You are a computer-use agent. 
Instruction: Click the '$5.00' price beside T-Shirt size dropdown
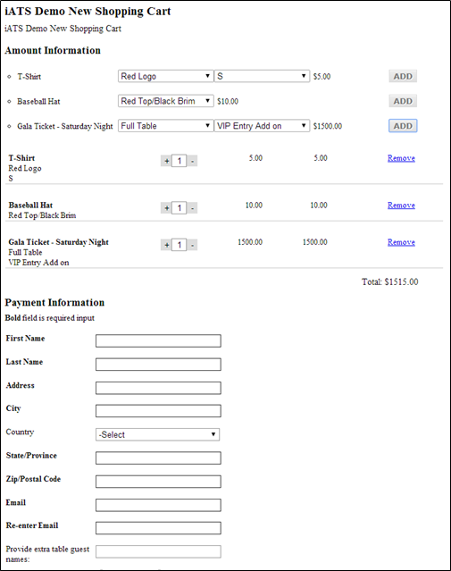(322, 77)
